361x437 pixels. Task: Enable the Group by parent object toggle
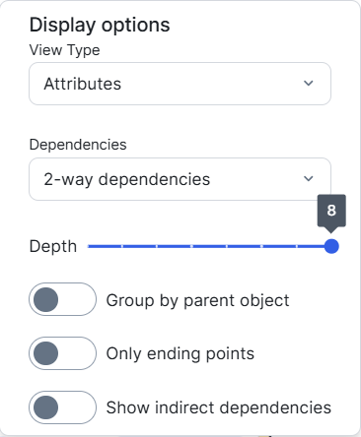62,299
